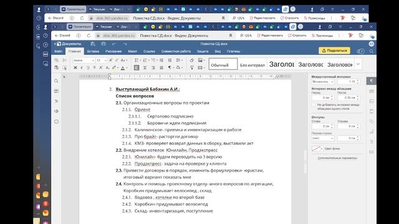Click the 'После' spacing field 0.35 см
Viewport: 399px width, 224px height.
tap(348, 98)
